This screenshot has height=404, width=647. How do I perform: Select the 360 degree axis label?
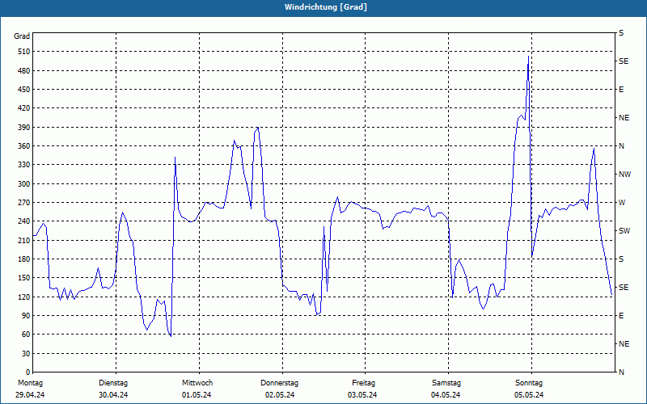pos(24,146)
